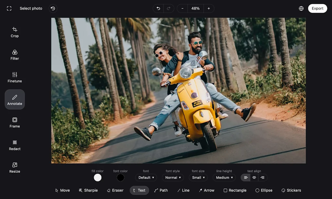The height and width of the screenshot is (199, 332).
Task: Align text to the left
Action: (x=246, y=178)
